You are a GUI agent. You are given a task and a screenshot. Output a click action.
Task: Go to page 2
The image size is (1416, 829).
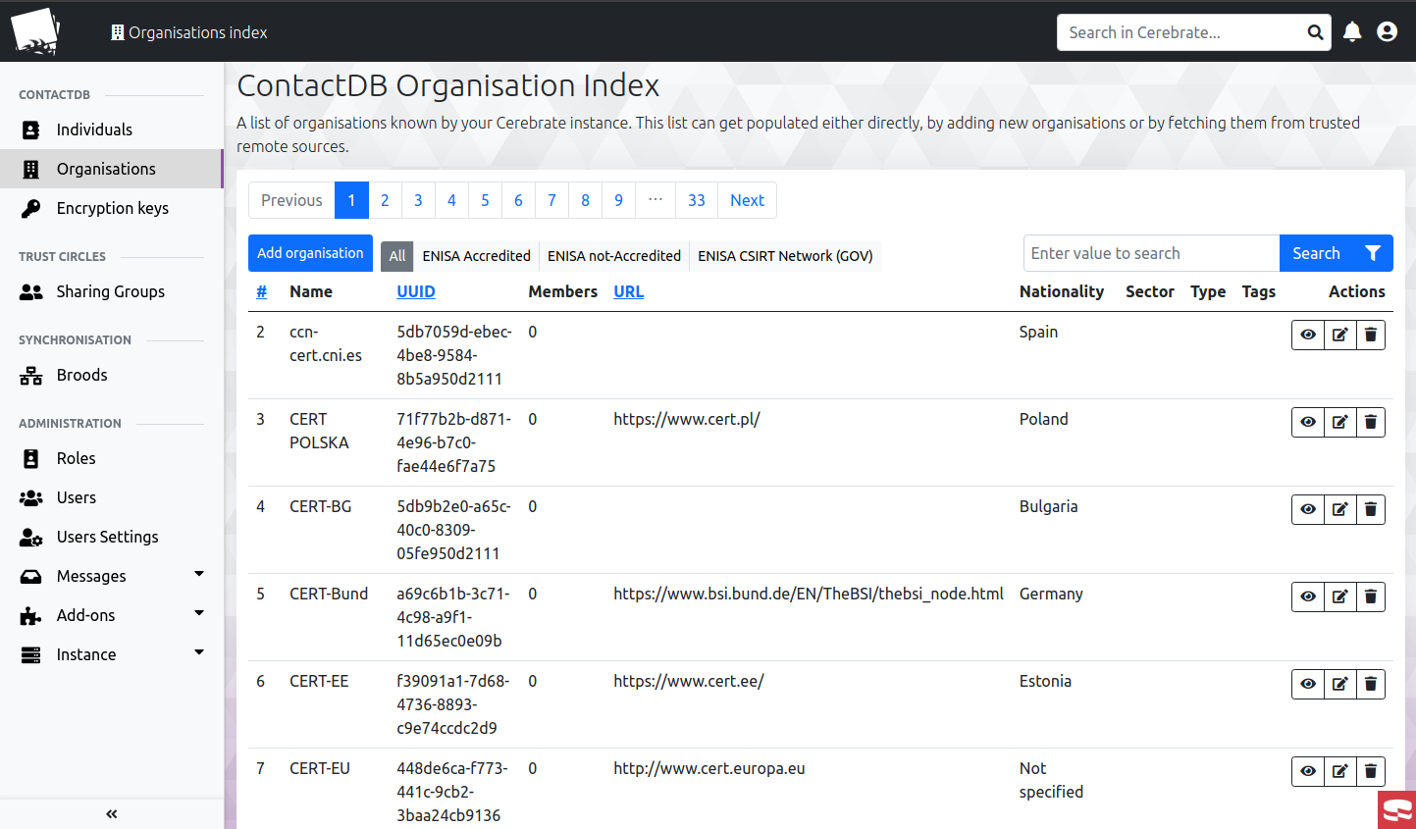[x=385, y=200]
